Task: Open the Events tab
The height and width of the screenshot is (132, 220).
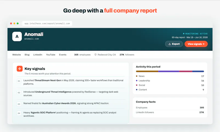Action: click(63, 54)
